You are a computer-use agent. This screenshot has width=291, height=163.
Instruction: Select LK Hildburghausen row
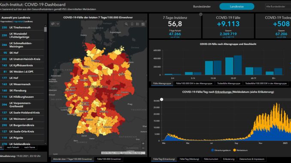click(x=22, y=97)
